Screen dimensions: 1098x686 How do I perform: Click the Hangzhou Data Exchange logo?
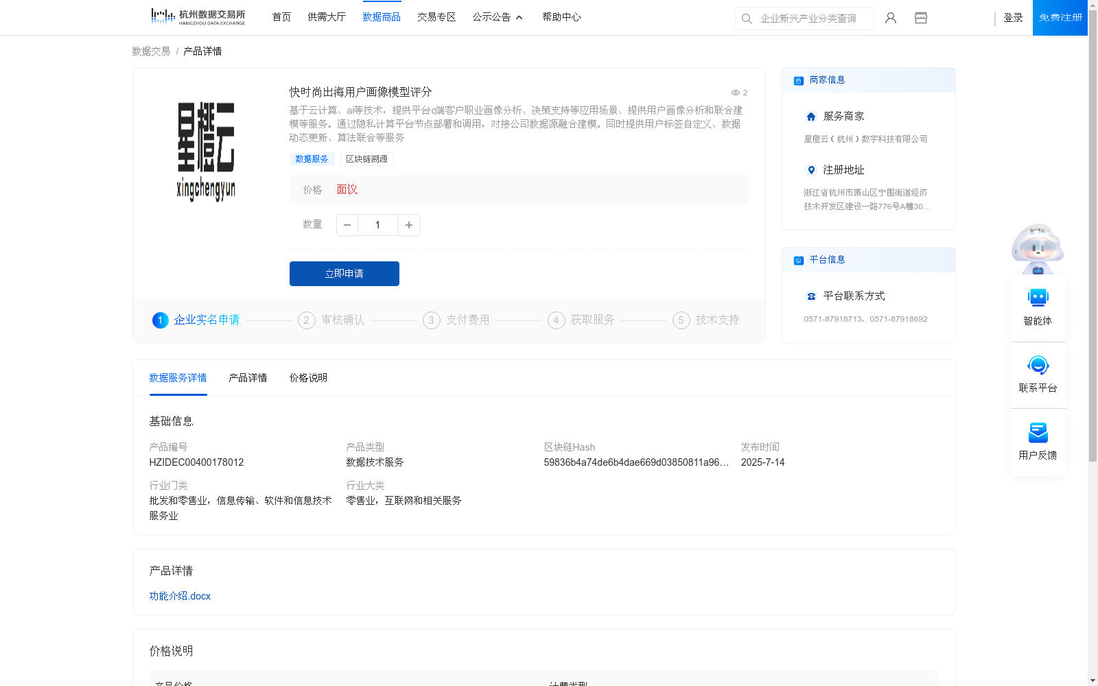(198, 17)
